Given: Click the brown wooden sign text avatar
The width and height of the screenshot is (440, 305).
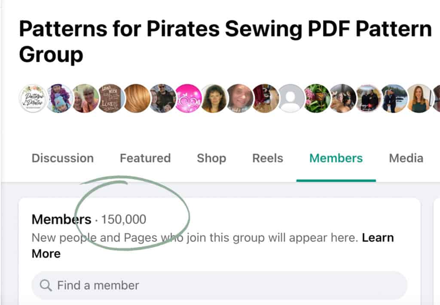Looking at the screenshot, I should (x=110, y=98).
